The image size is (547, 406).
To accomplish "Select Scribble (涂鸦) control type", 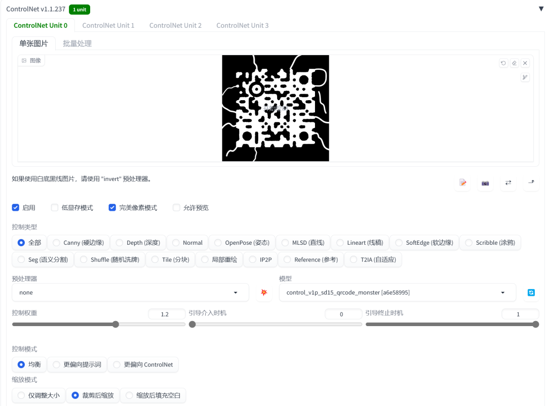I will click(490, 243).
